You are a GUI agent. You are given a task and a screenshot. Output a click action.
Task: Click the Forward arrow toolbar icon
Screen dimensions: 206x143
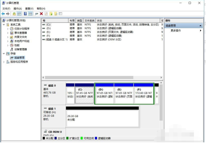(x=8, y=14)
